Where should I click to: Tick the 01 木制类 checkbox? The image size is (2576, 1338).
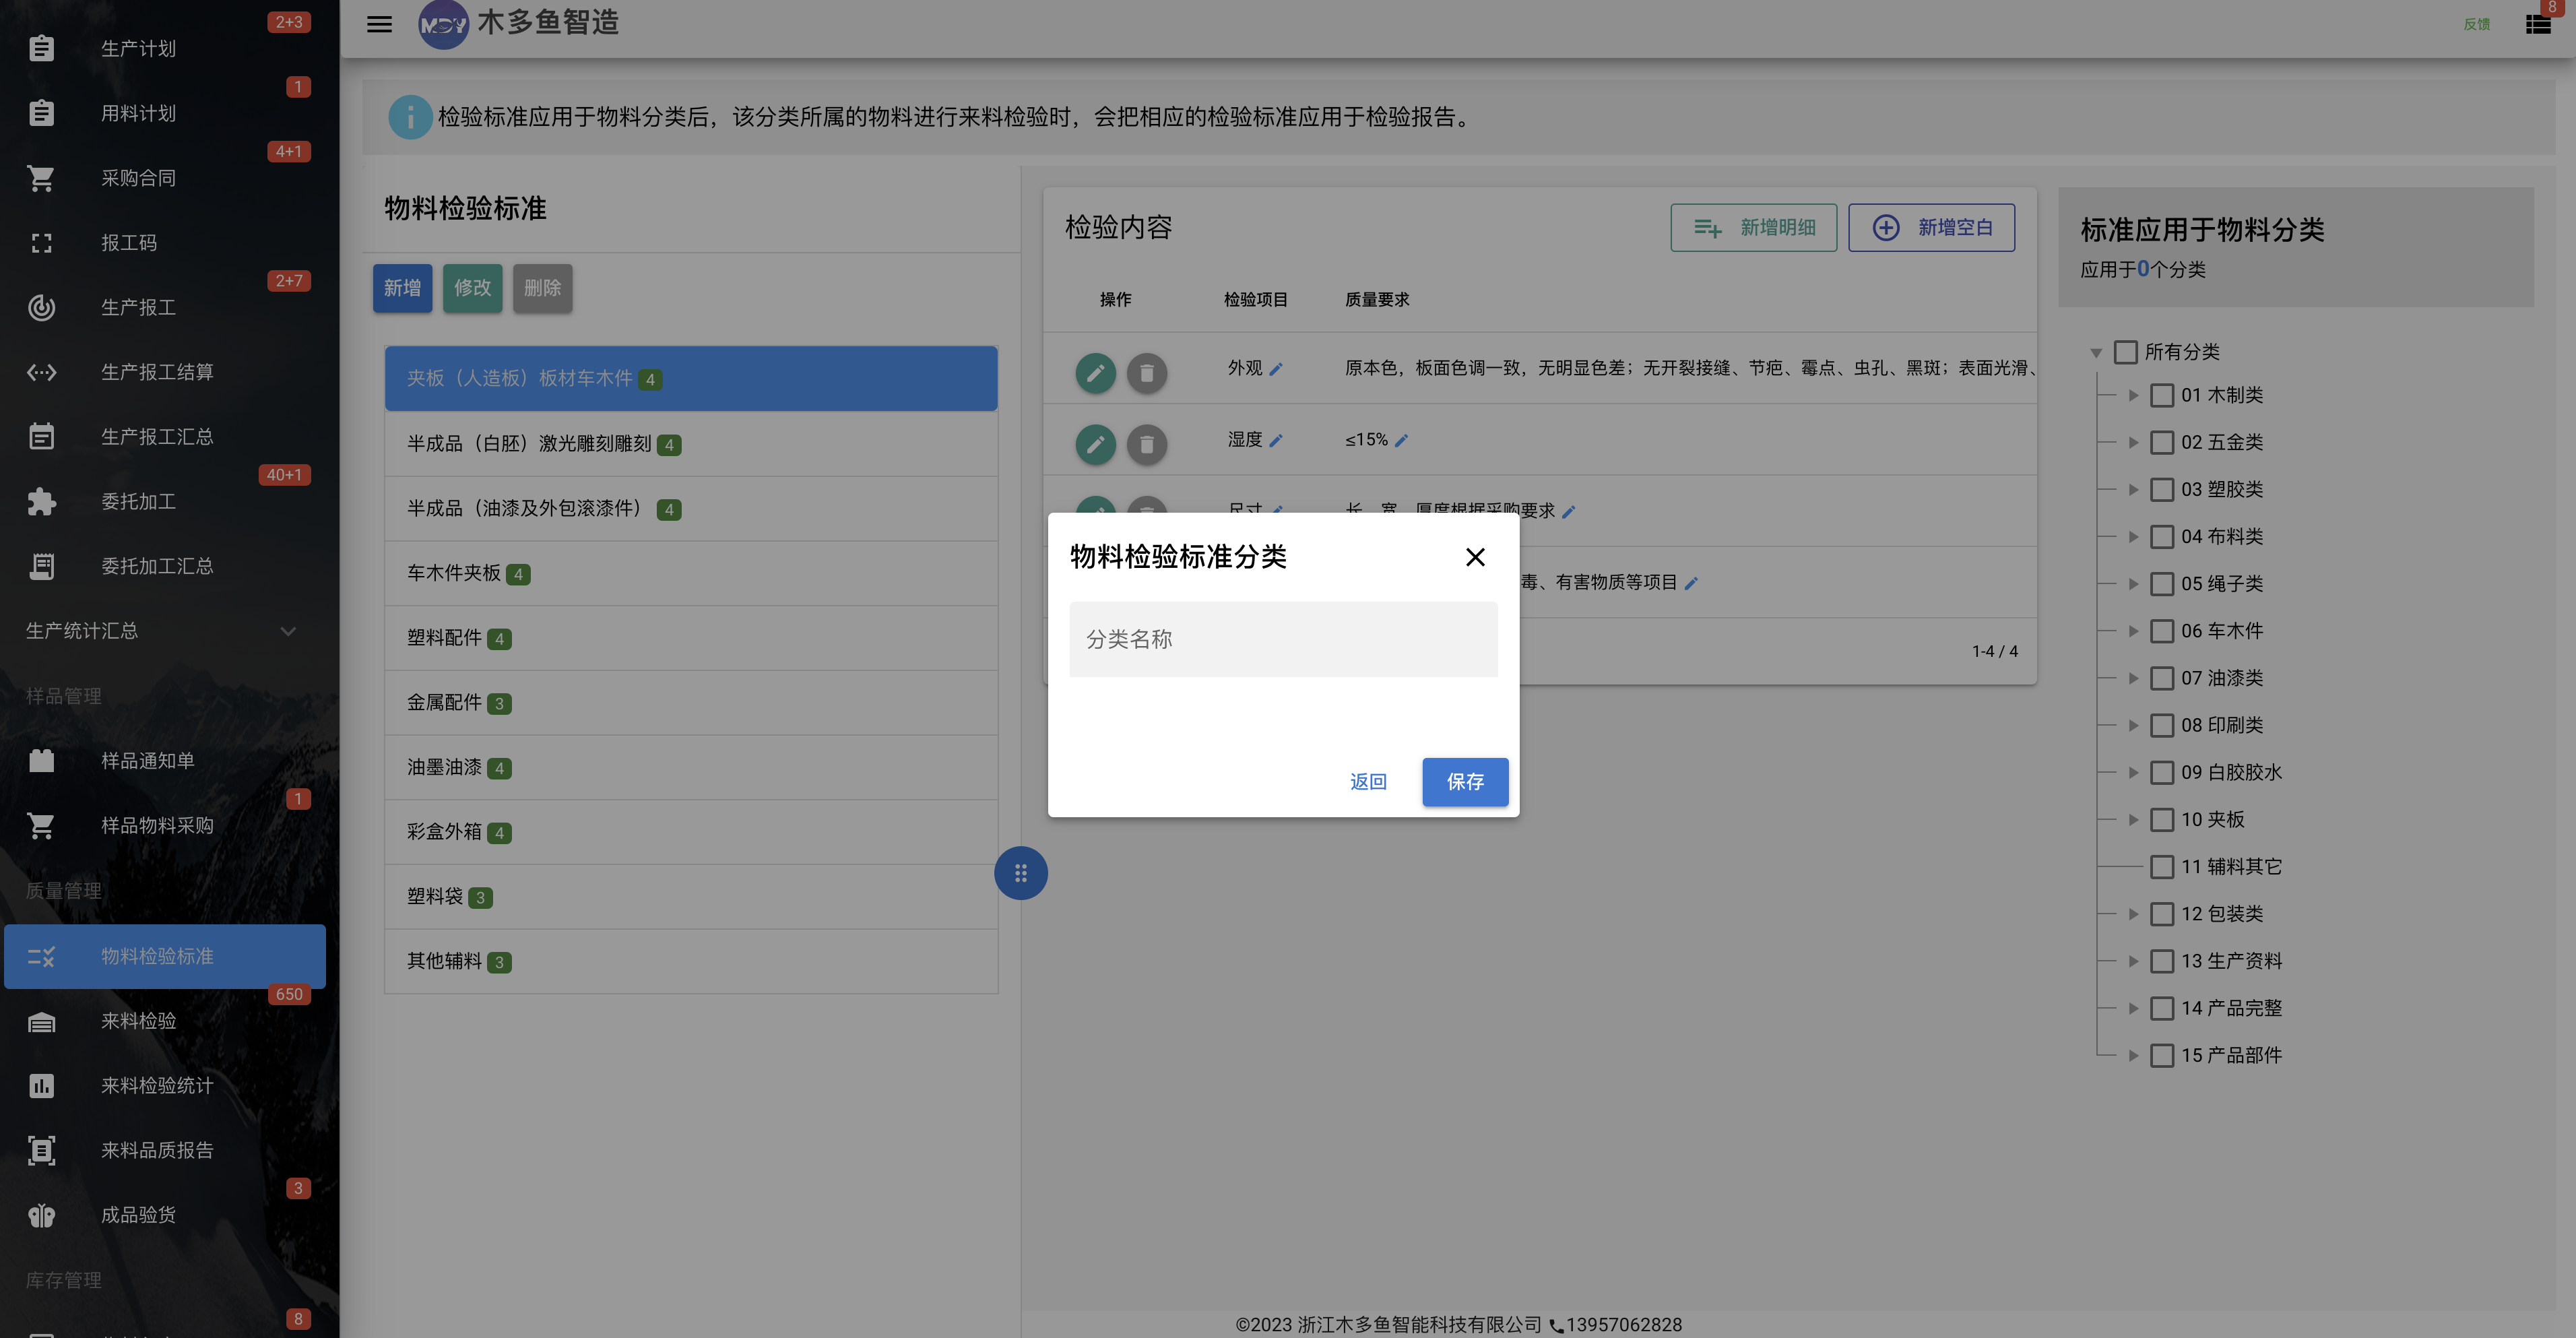point(2161,395)
